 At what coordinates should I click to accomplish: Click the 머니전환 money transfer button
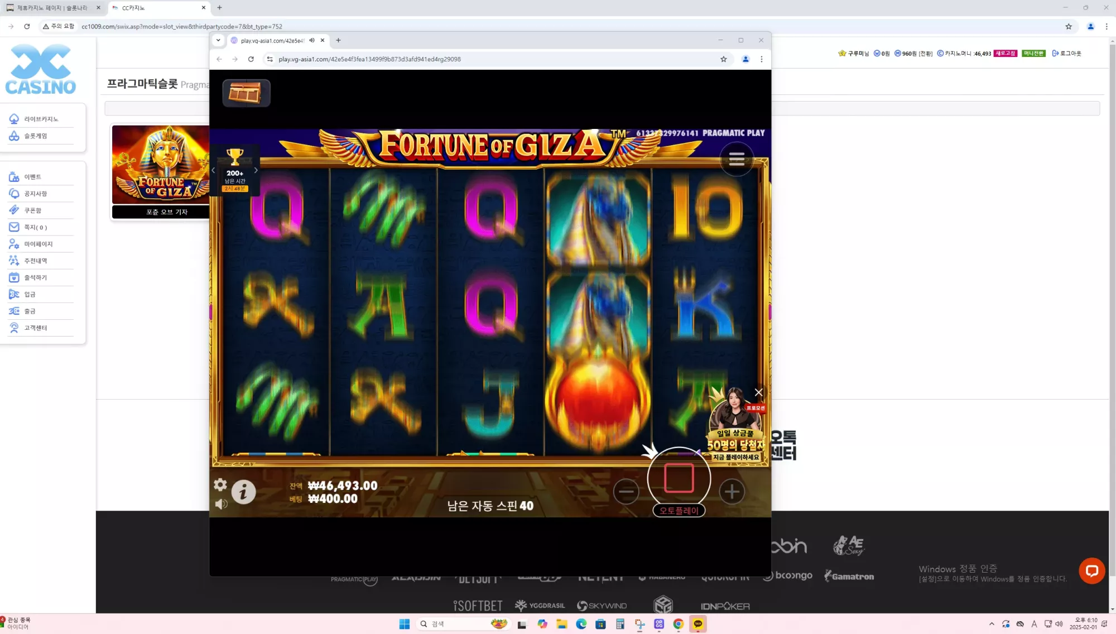click(1033, 54)
